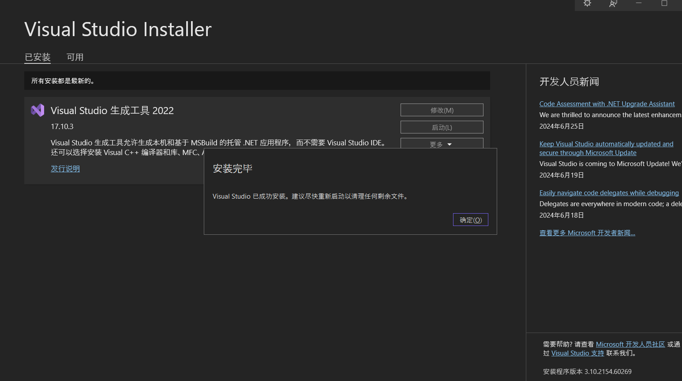
Task: Select the date 2024年6月19日
Action: (x=562, y=175)
